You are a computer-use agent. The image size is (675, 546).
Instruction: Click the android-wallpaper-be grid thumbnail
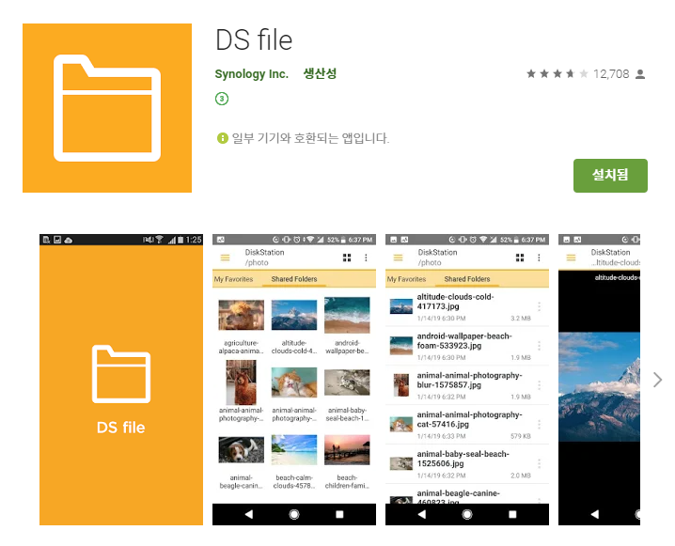pos(347,315)
